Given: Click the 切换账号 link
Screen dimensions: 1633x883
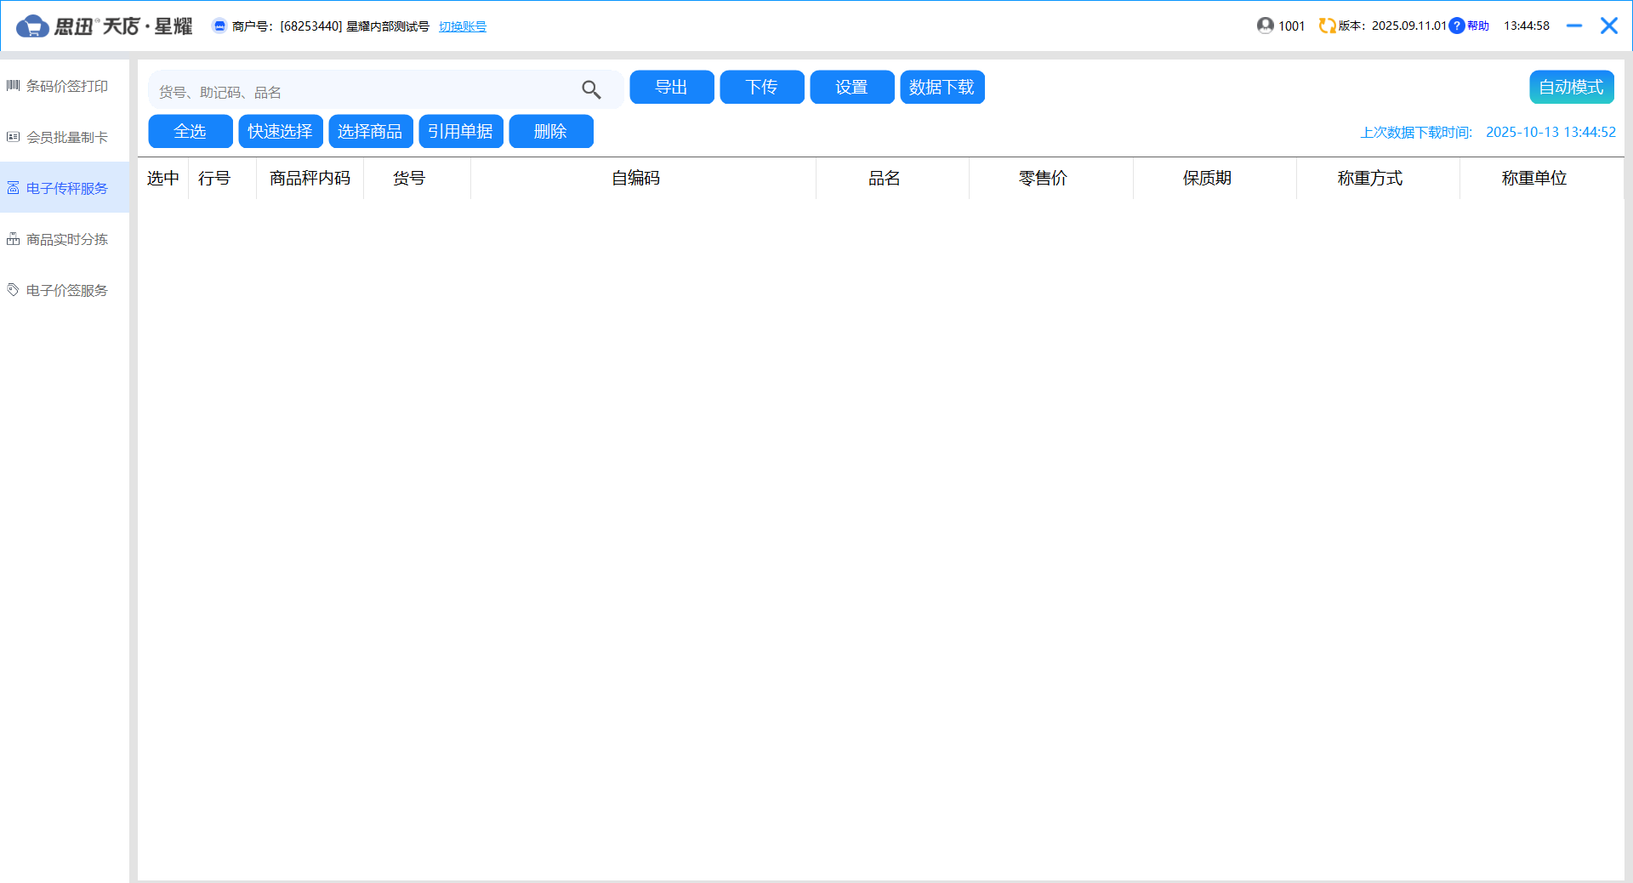Looking at the screenshot, I should [463, 26].
